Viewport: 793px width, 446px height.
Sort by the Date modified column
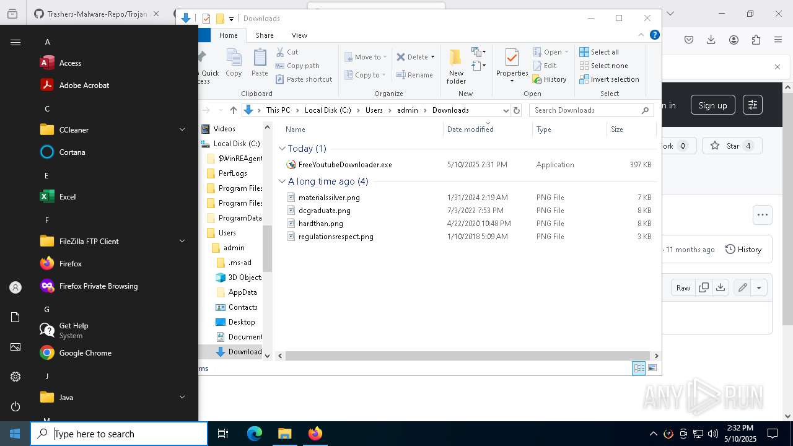point(488,129)
